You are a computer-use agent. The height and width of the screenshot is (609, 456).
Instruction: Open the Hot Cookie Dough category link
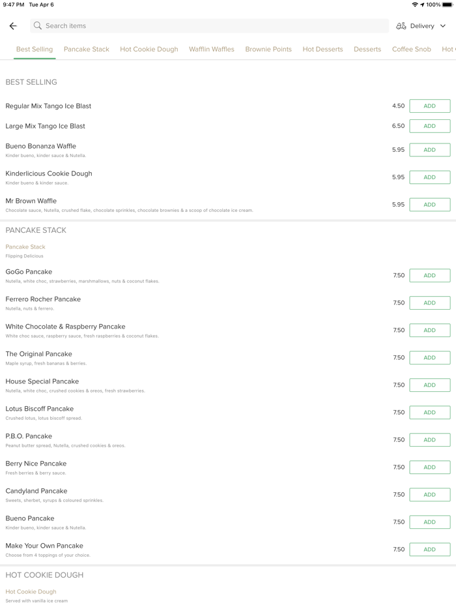click(31, 592)
